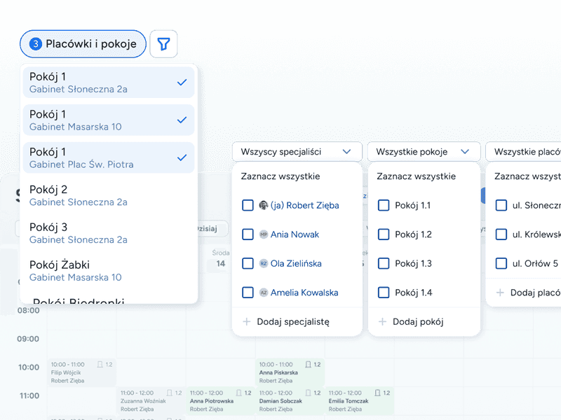The image size is (561, 420).
Task: Enable the Pokój 1.3 checkbox
Action: pos(384,264)
